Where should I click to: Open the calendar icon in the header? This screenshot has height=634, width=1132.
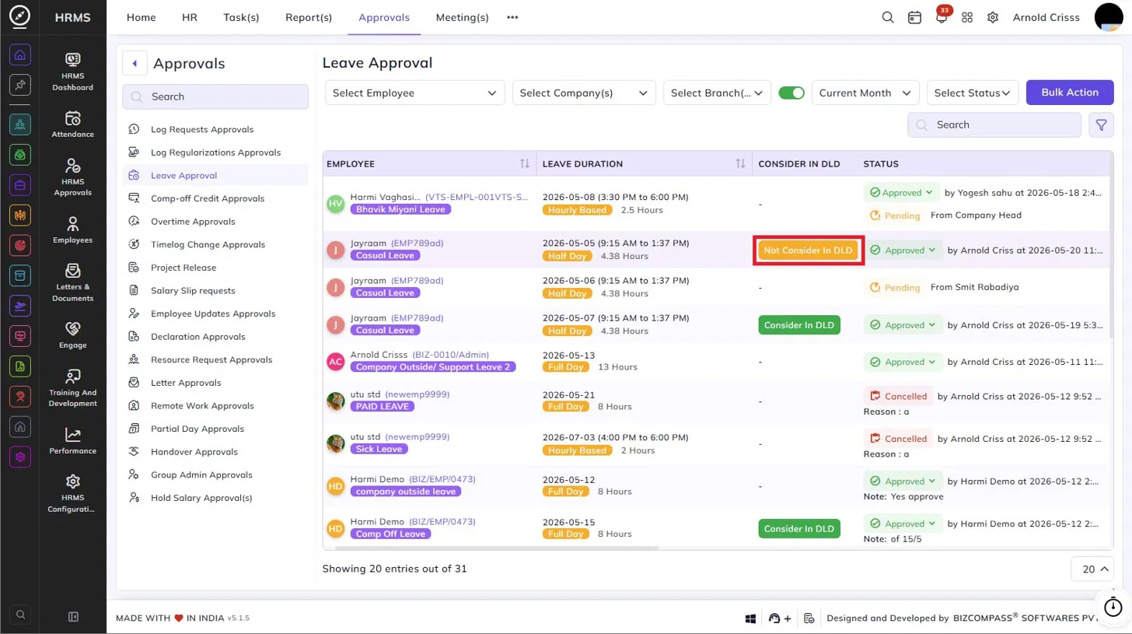click(x=915, y=17)
